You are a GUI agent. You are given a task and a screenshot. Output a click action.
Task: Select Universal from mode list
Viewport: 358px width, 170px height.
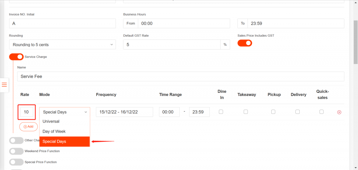(x=51, y=121)
